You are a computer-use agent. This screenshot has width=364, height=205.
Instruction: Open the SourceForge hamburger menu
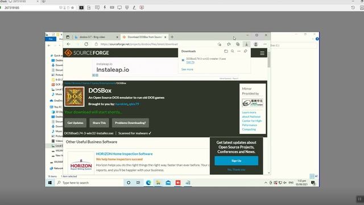click(x=262, y=53)
